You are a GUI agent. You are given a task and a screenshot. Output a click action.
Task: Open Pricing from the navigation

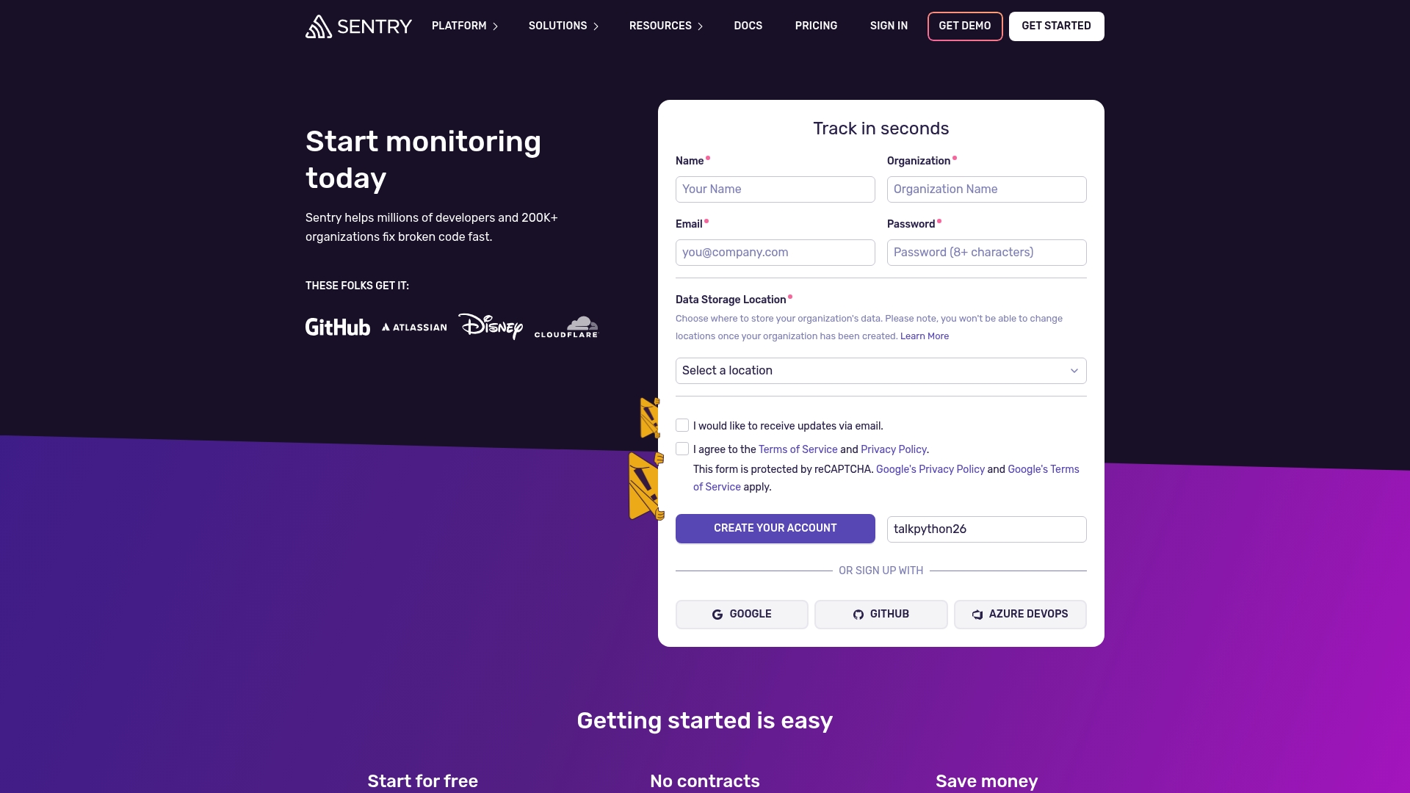tap(816, 26)
